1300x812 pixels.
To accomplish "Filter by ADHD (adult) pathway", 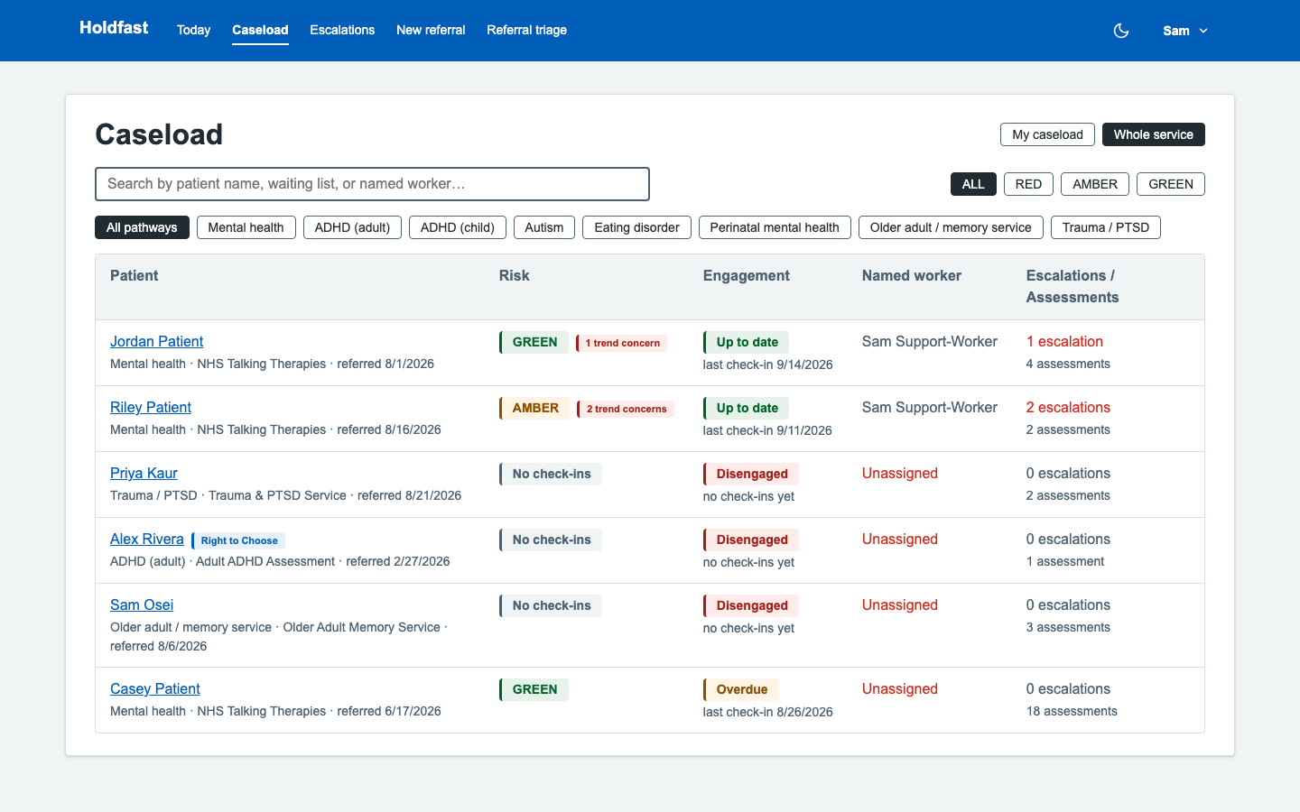I will 352,227.
